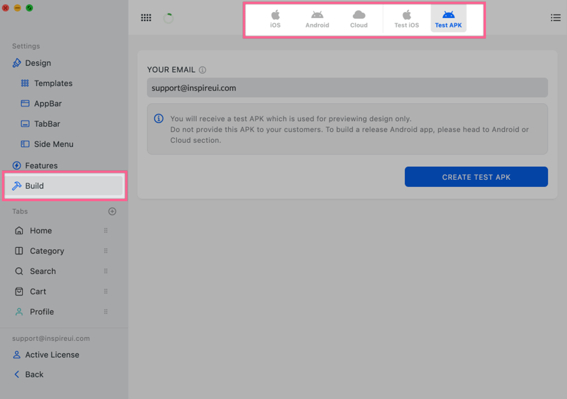The image size is (567, 399).
Task: Click the Features lightning icon
Action: tap(17, 165)
